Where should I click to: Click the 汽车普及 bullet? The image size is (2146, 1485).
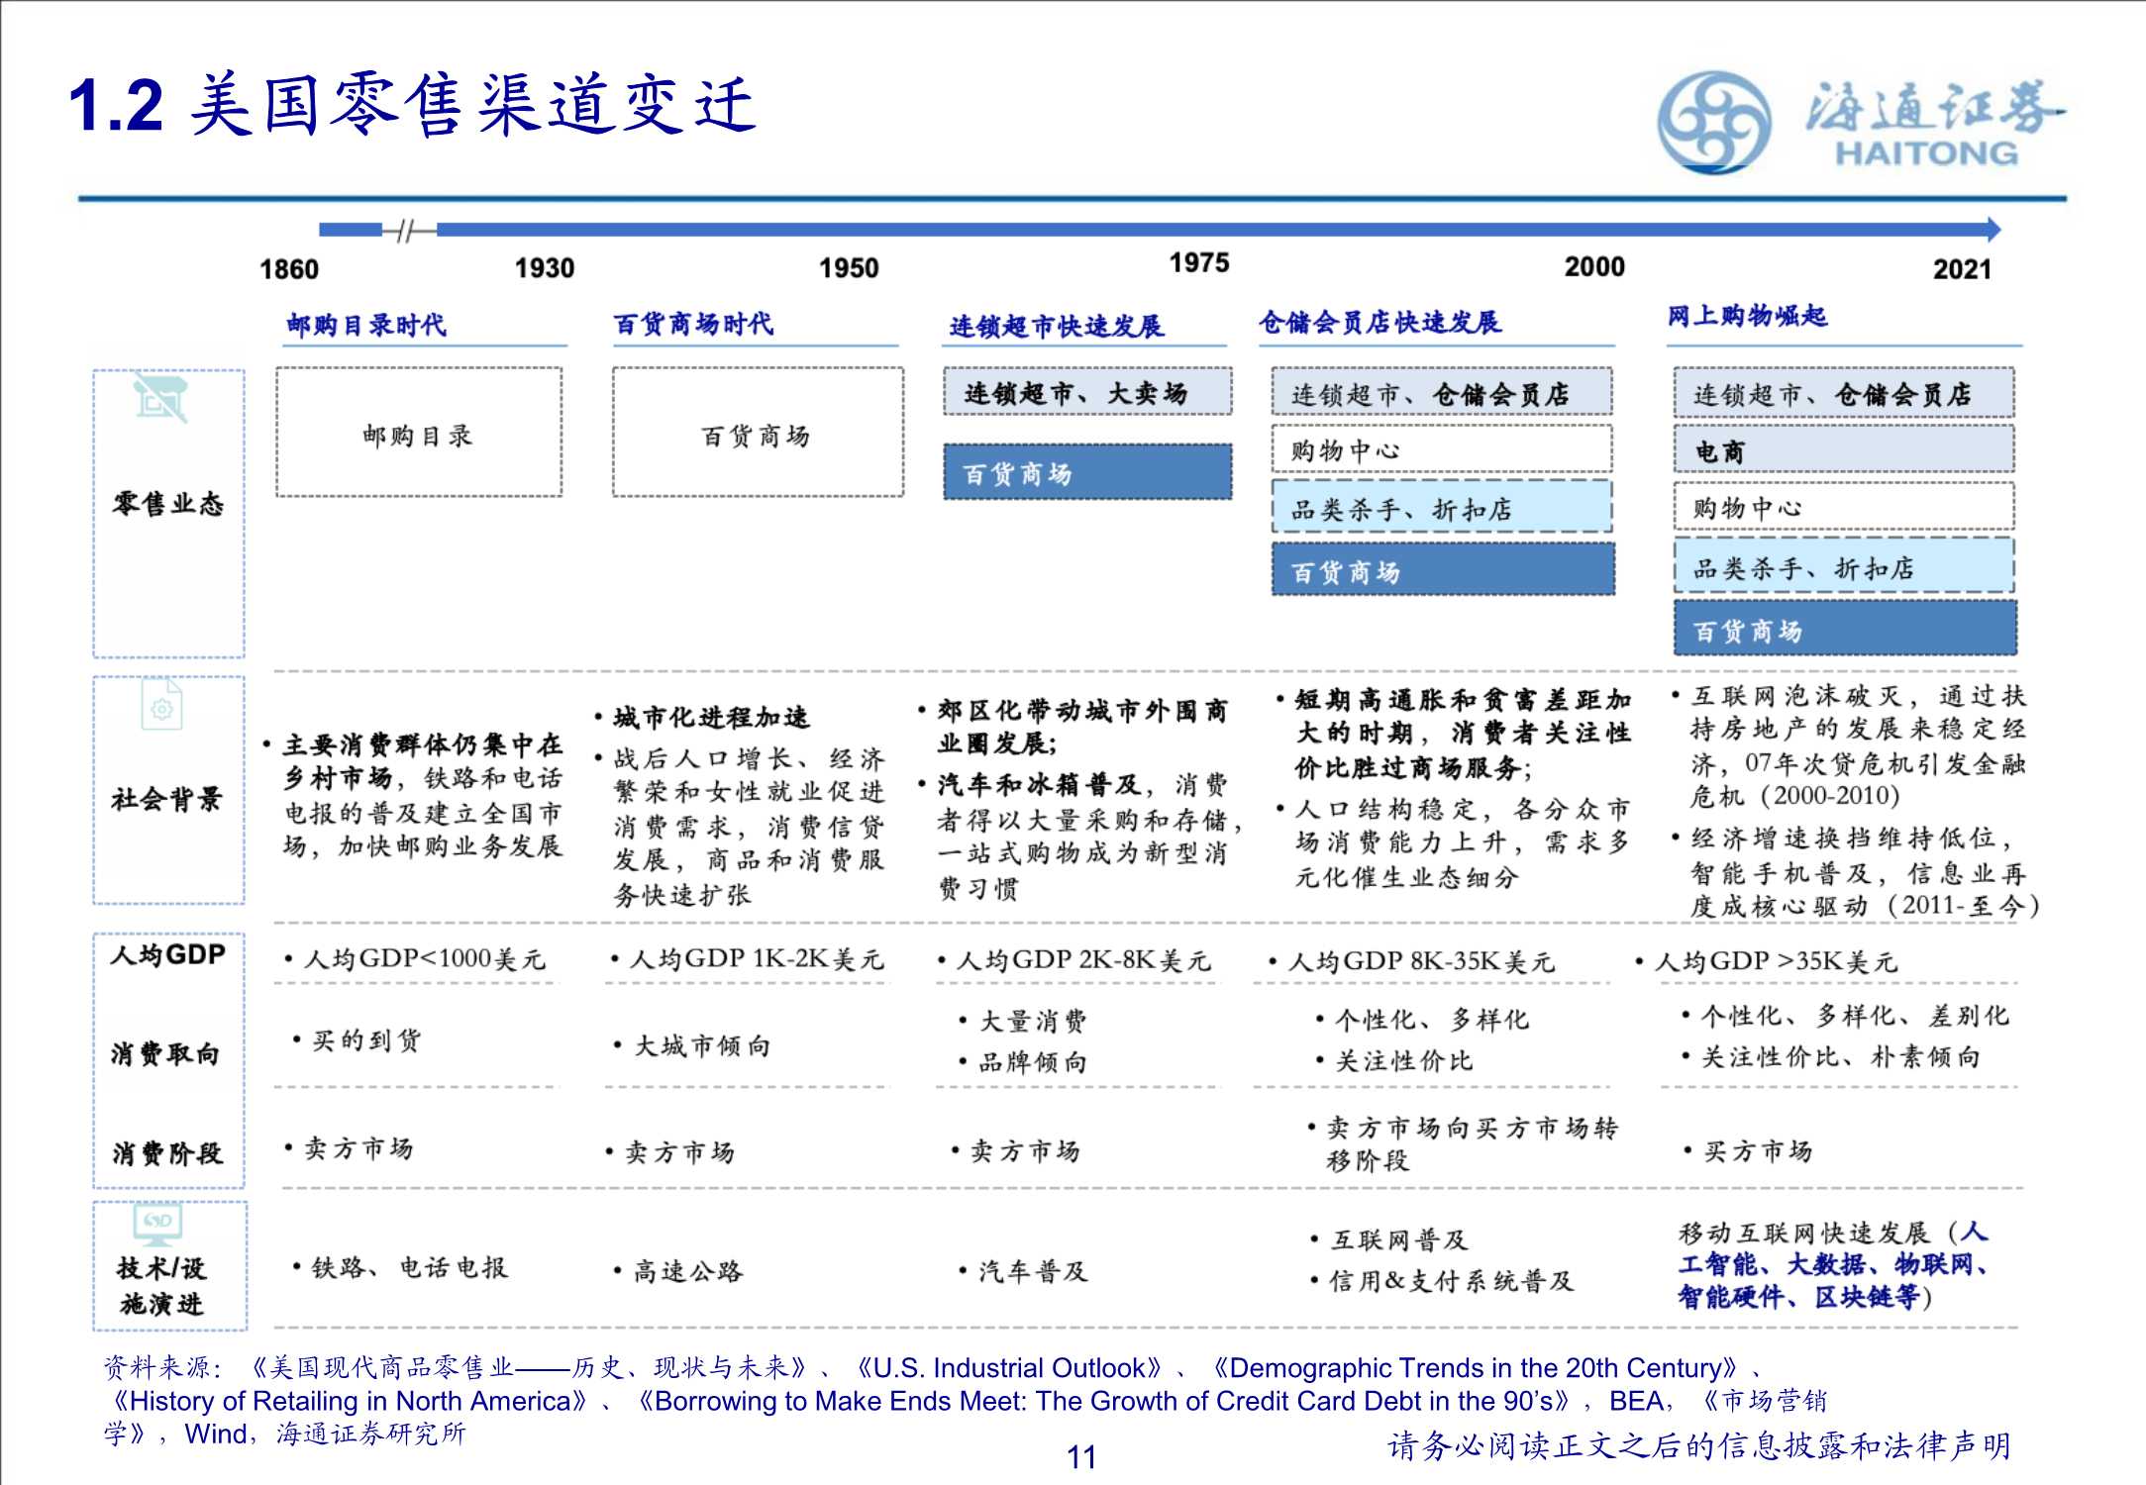[x=1032, y=1271]
